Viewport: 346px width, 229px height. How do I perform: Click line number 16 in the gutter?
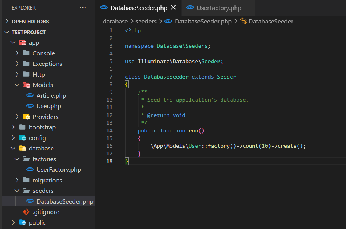(109, 146)
